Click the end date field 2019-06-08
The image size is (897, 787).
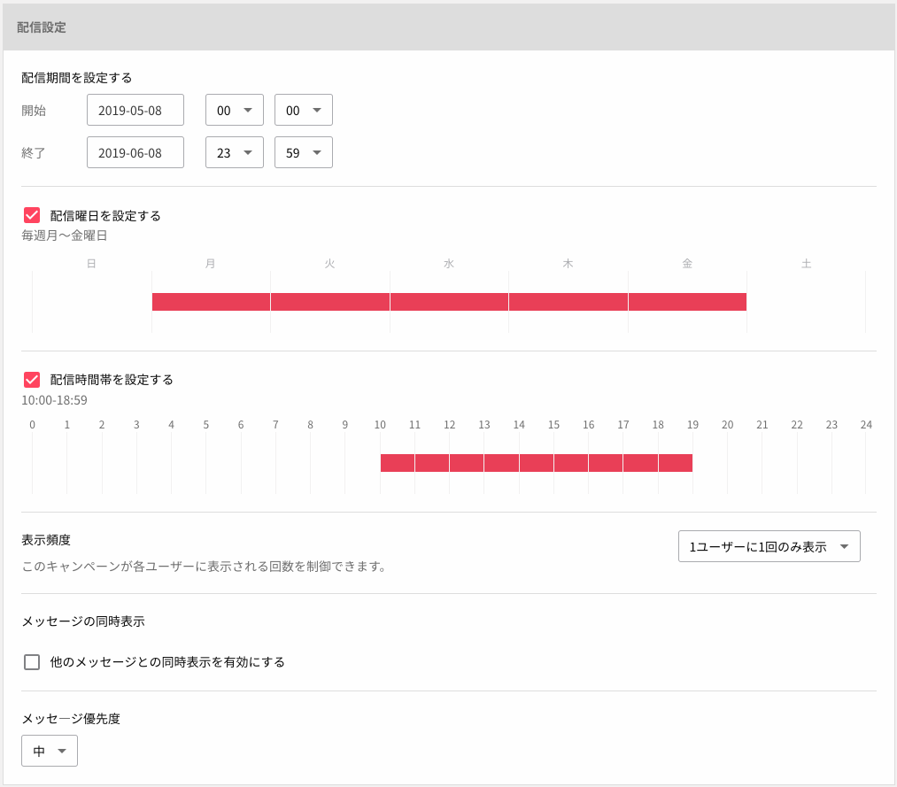[135, 152]
